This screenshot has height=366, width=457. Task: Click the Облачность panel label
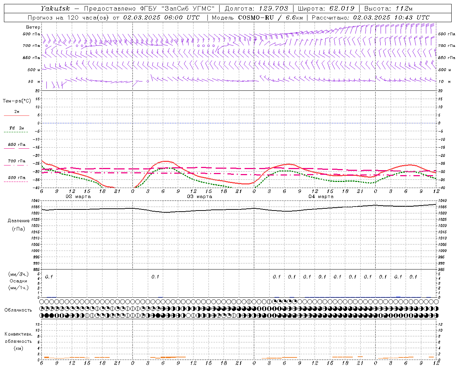pos(18,310)
